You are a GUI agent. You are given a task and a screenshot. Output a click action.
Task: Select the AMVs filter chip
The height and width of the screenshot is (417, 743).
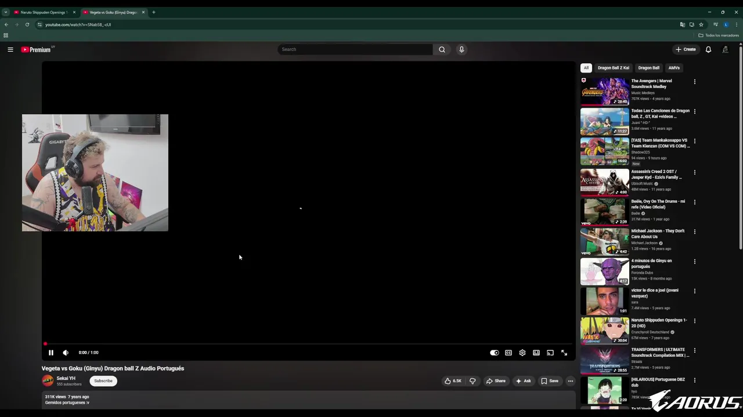point(674,68)
